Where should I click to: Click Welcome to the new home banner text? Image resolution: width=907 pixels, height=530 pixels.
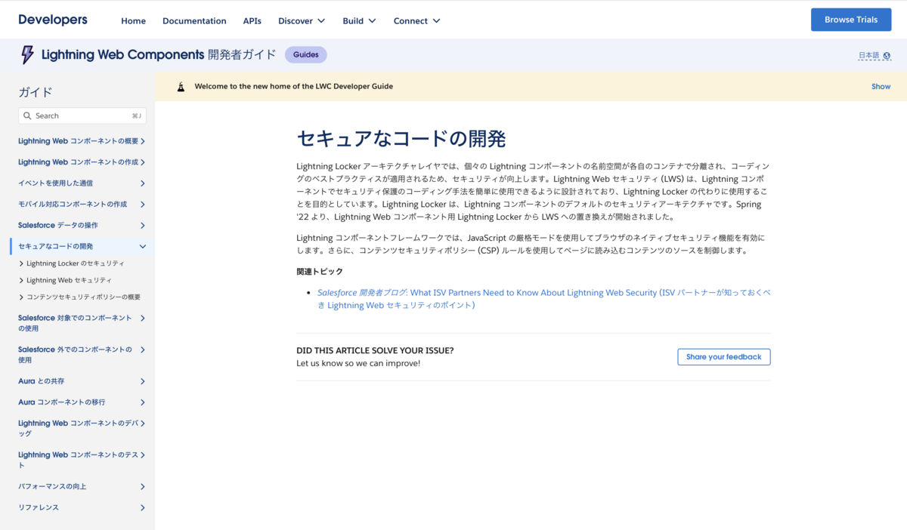click(294, 87)
